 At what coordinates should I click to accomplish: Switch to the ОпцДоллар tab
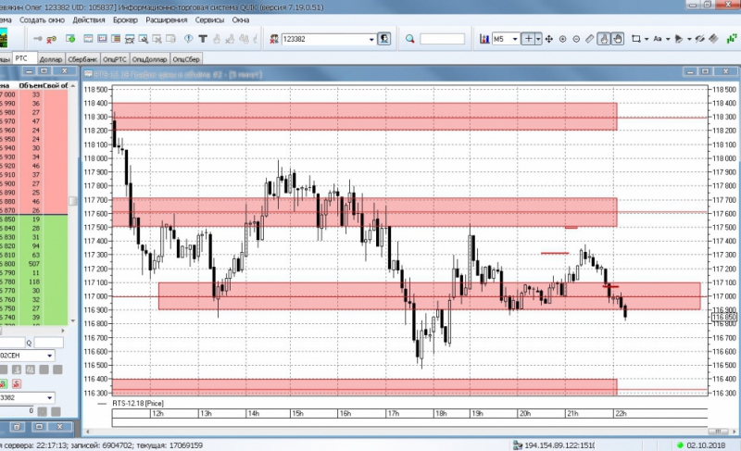coord(149,59)
